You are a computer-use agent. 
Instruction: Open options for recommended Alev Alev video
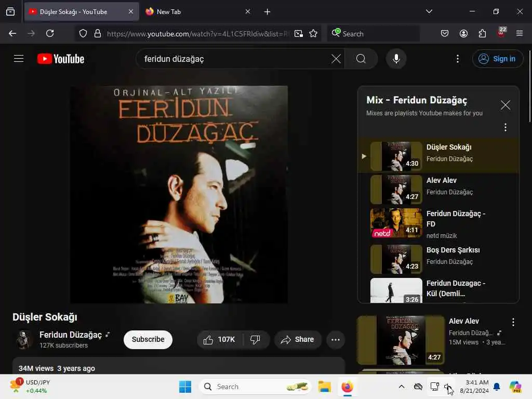click(x=513, y=322)
